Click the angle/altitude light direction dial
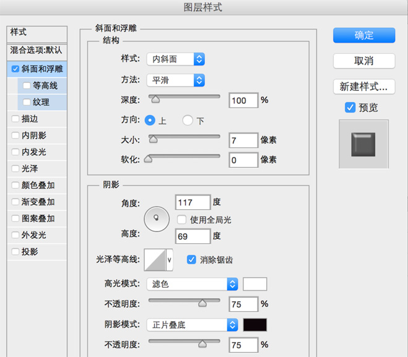 pyautogui.click(x=156, y=218)
